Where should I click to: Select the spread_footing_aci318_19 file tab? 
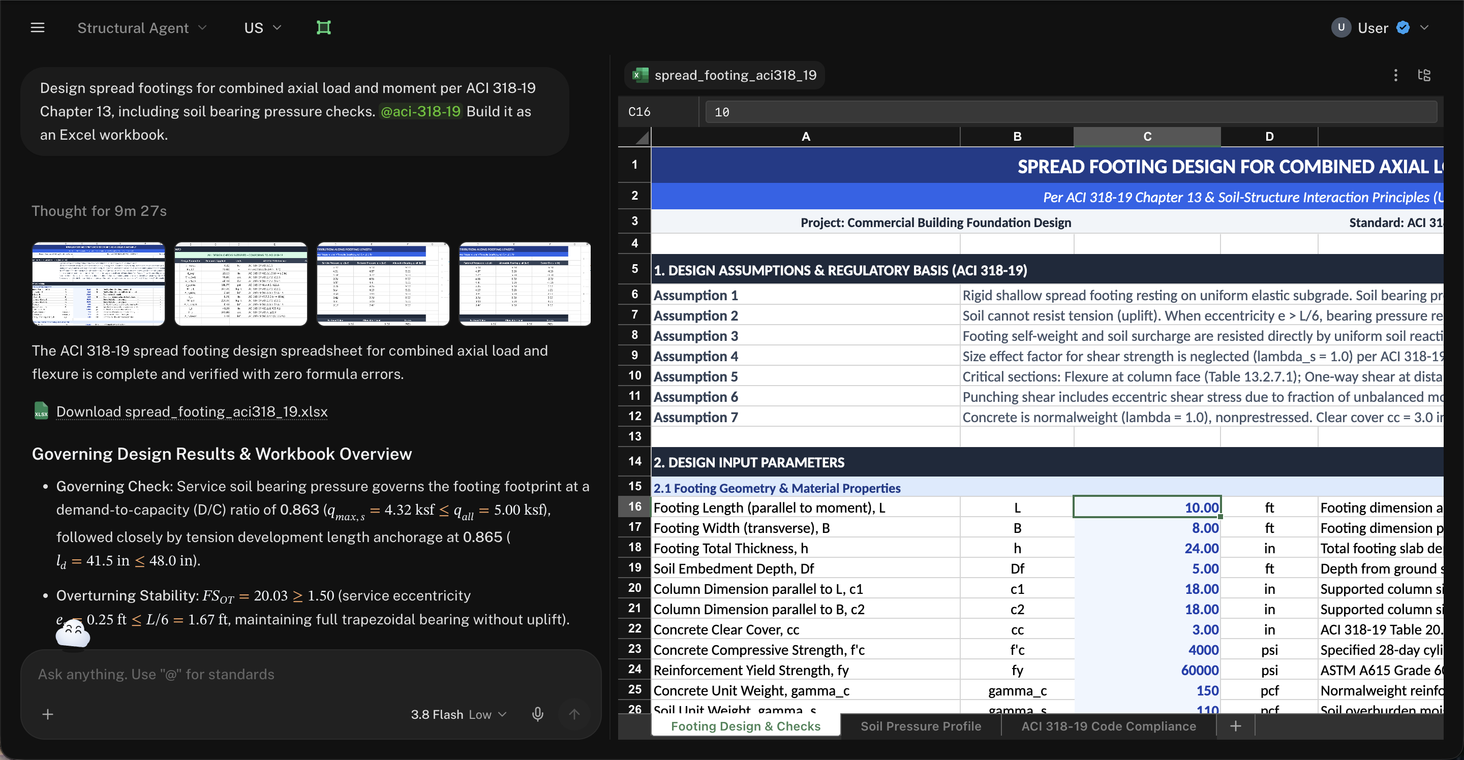pyautogui.click(x=724, y=75)
